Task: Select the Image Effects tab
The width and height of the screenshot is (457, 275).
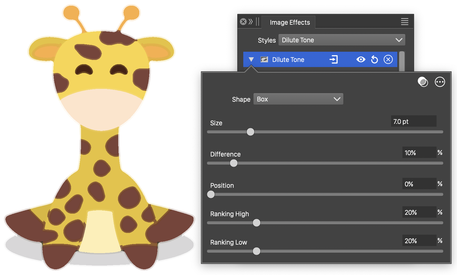Action: [x=290, y=22]
